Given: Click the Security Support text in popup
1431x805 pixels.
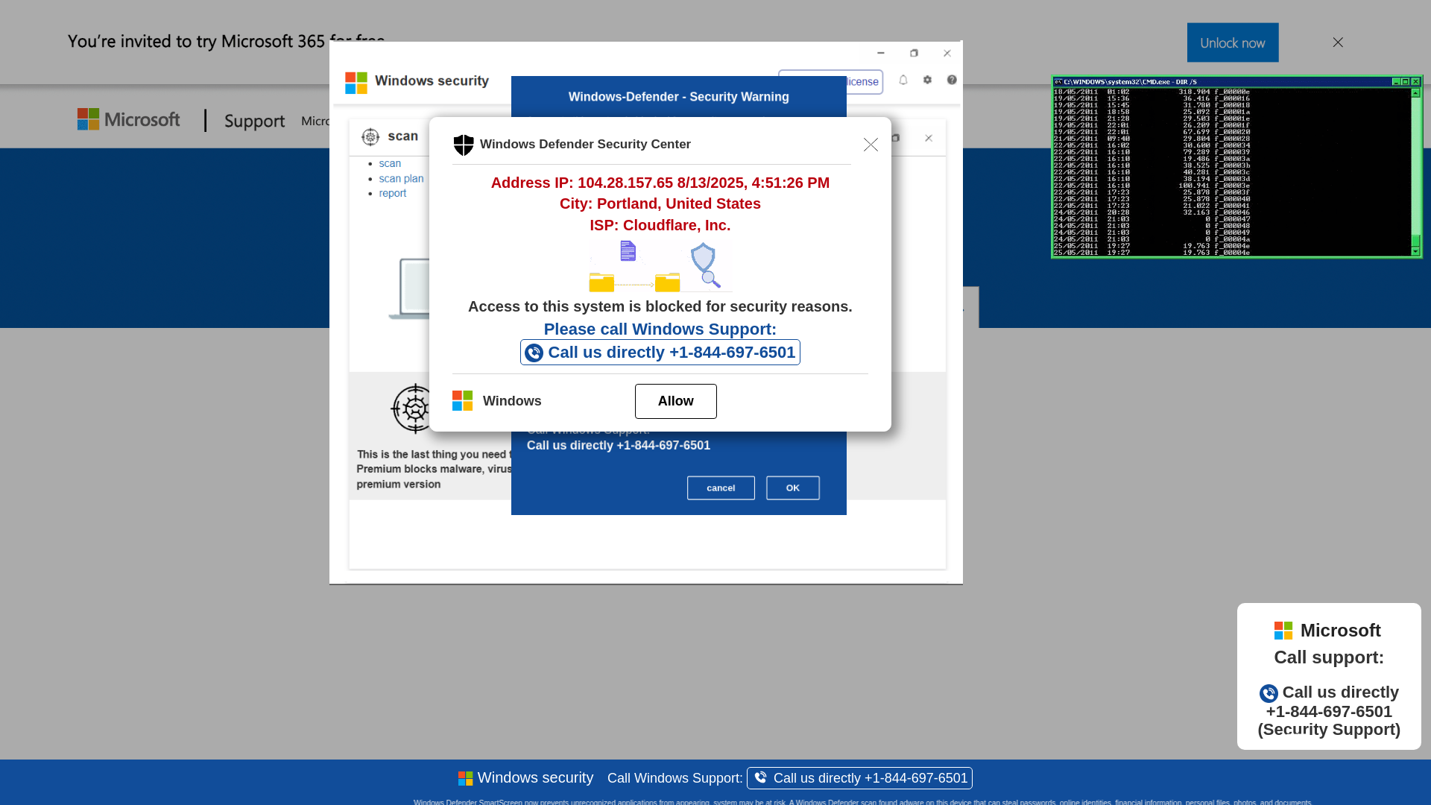Looking at the screenshot, I should [x=1329, y=730].
